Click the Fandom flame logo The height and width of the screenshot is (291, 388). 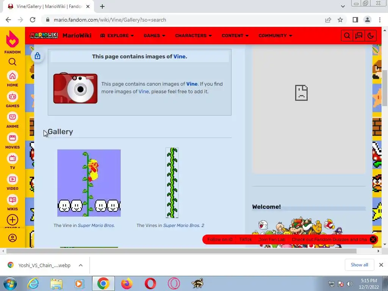click(13, 39)
